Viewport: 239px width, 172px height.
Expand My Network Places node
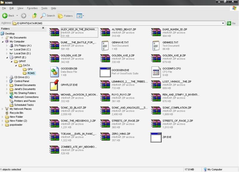pos(2,109)
